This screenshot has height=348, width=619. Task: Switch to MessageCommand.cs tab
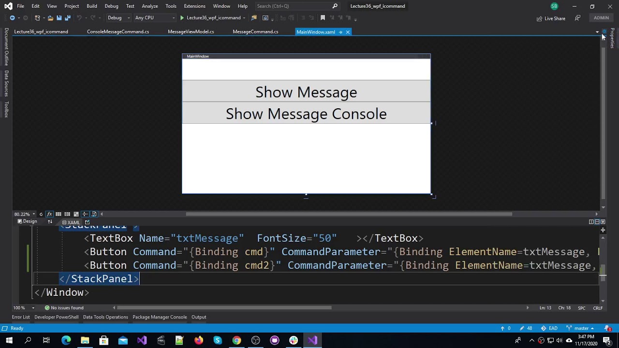[x=255, y=32]
